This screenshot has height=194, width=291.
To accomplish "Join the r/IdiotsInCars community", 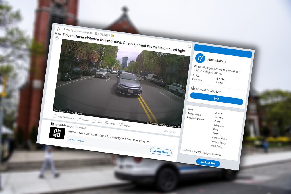I will [217, 99].
